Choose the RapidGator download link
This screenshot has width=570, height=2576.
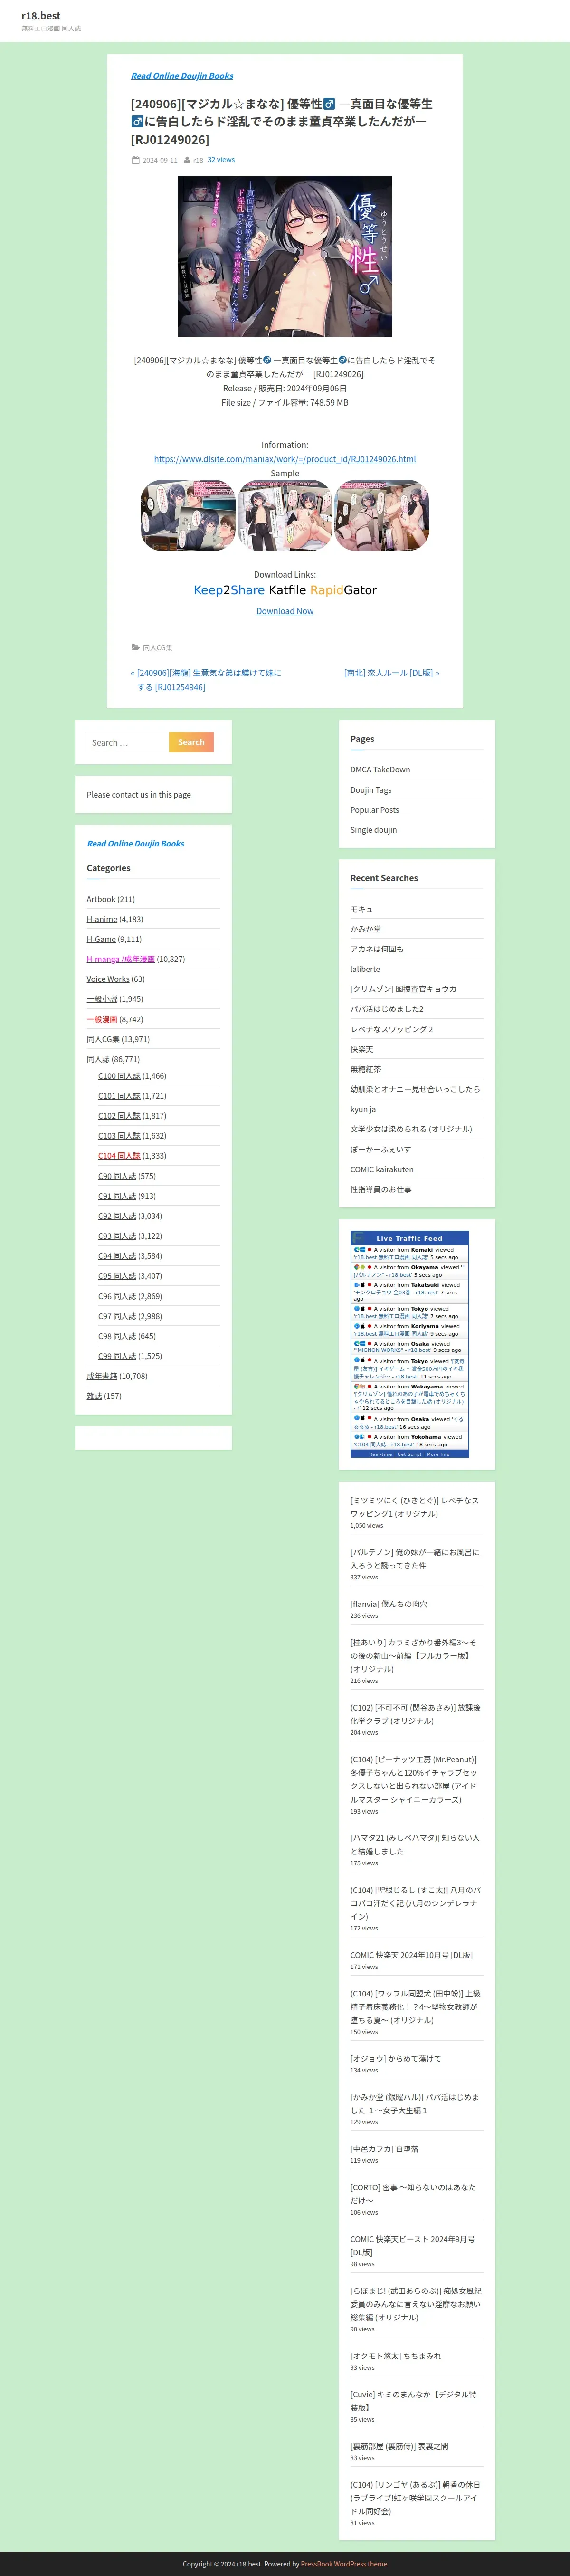click(x=343, y=590)
